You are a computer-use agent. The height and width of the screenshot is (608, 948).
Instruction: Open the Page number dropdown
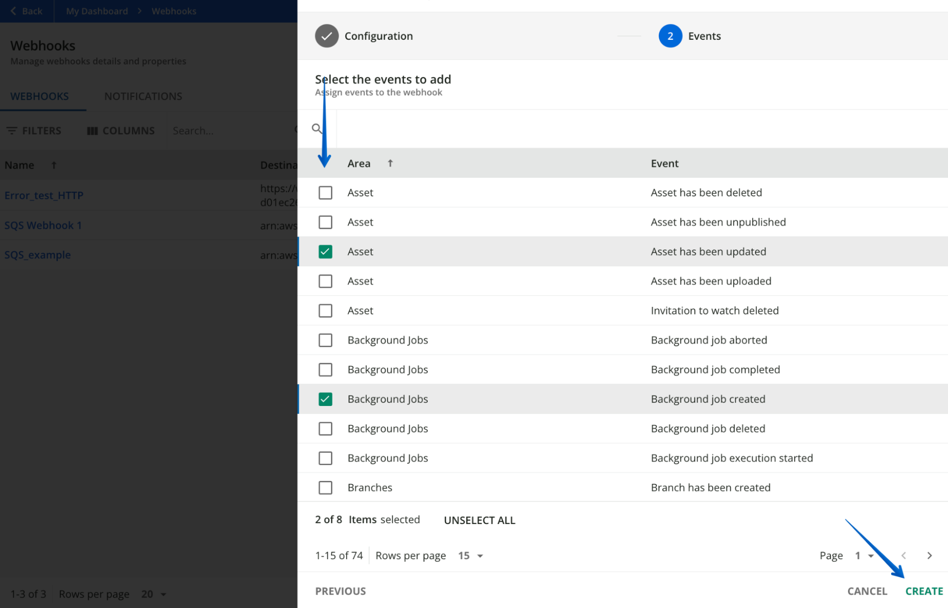pos(863,555)
